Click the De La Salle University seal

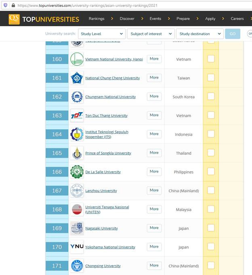click(x=77, y=172)
